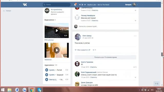Change the РУС input language
The image size is (164, 92).
pyautogui.click(x=152, y=90)
